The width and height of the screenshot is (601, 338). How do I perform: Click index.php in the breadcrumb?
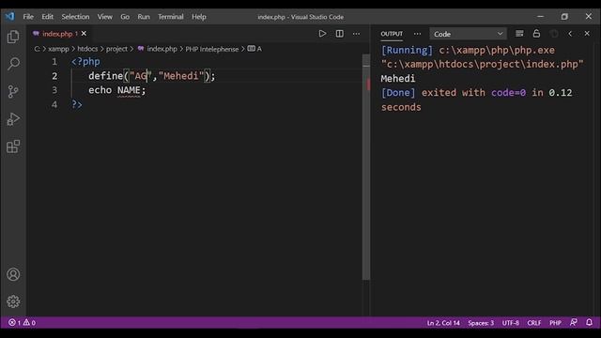[162, 49]
